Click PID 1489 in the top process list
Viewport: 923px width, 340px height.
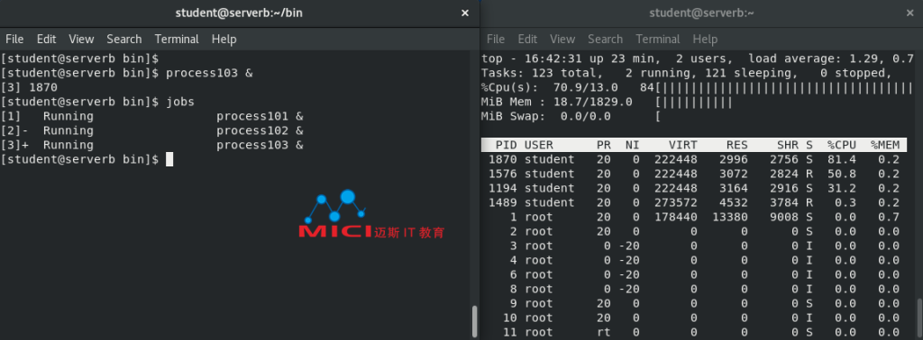[503, 202]
